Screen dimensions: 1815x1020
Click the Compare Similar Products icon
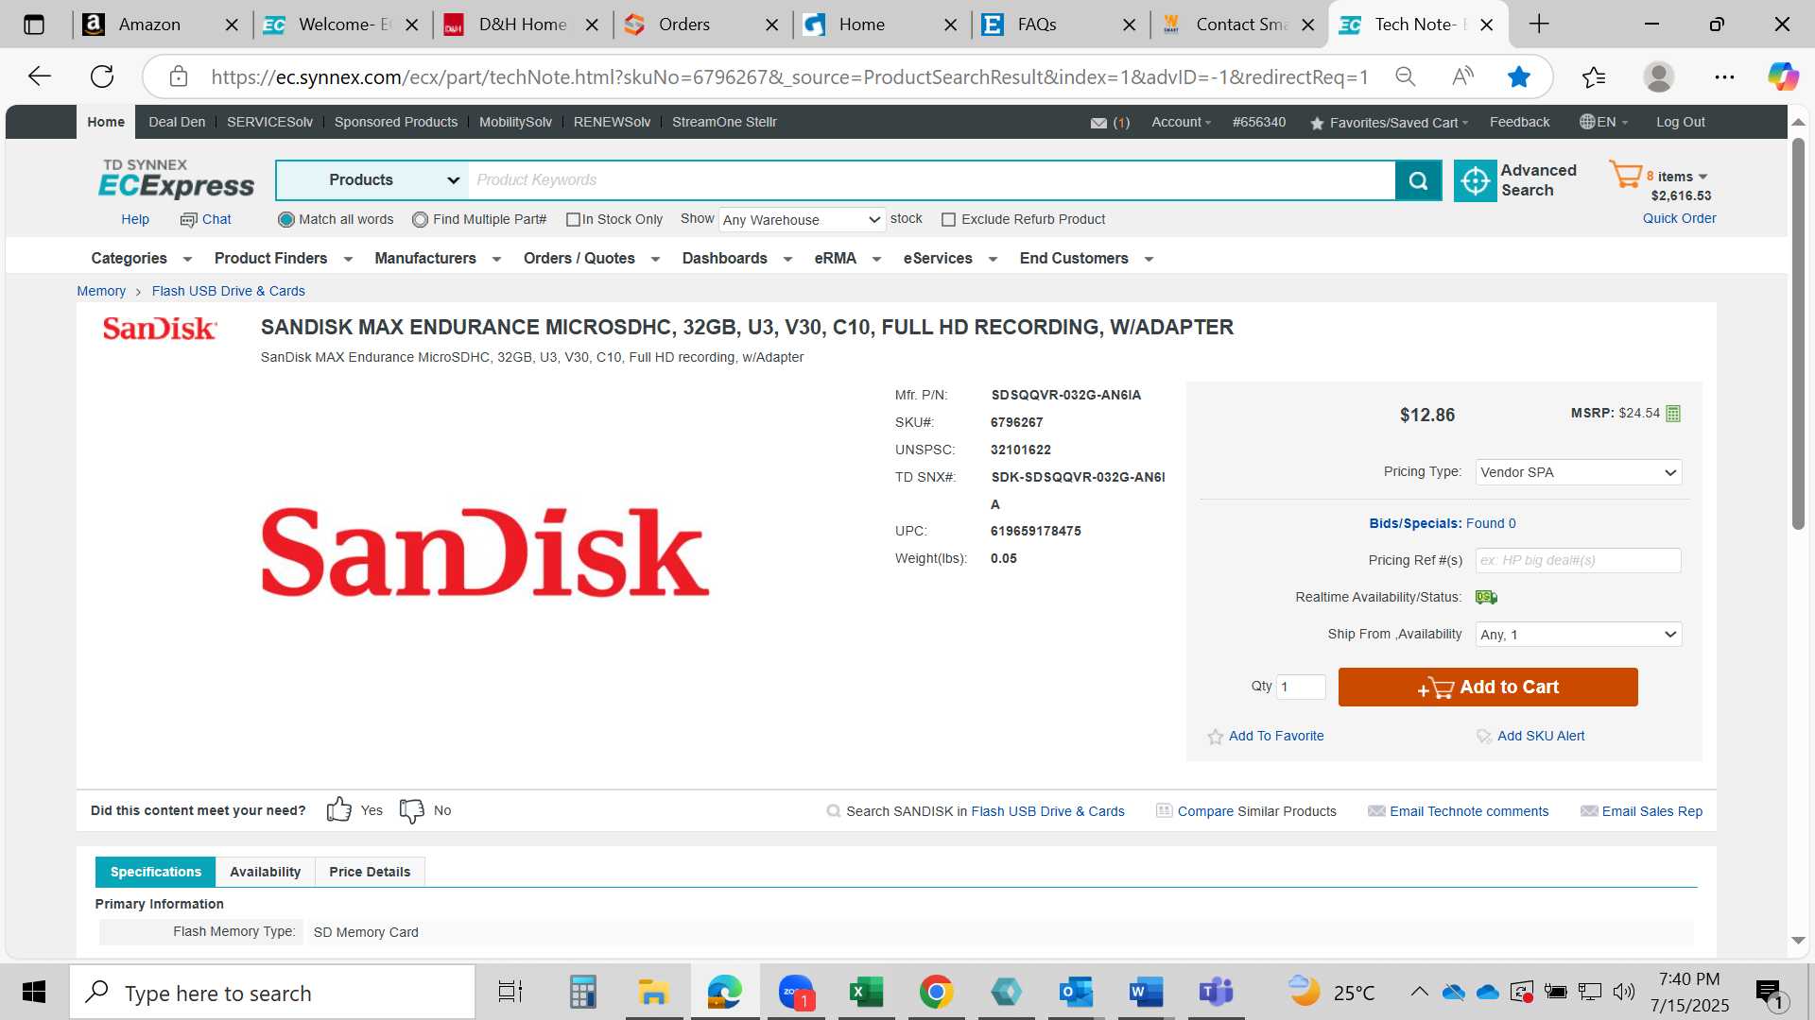point(1164,811)
